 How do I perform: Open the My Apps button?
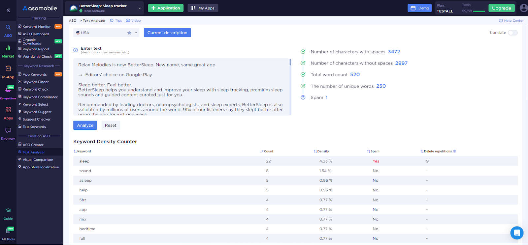click(x=203, y=8)
